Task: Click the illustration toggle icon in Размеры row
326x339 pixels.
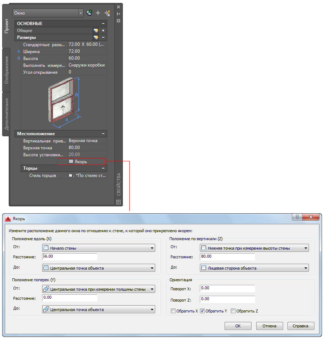Action: (x=96, y=37)
